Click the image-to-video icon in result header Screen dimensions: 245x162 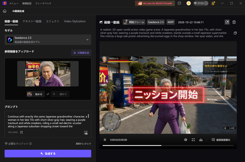(x=101, y=22)
